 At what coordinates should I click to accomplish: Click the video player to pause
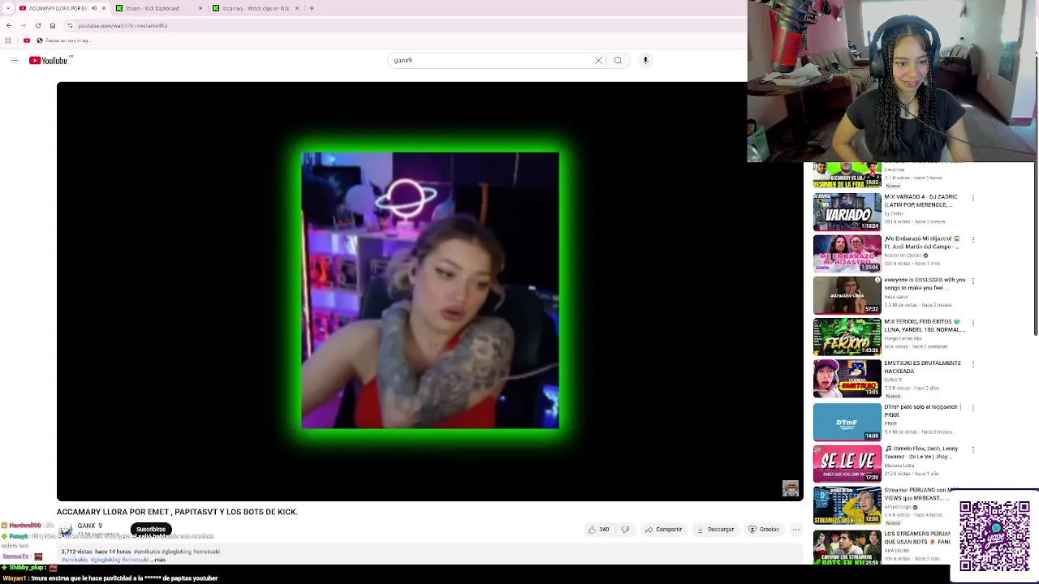[x=429, y=290]
